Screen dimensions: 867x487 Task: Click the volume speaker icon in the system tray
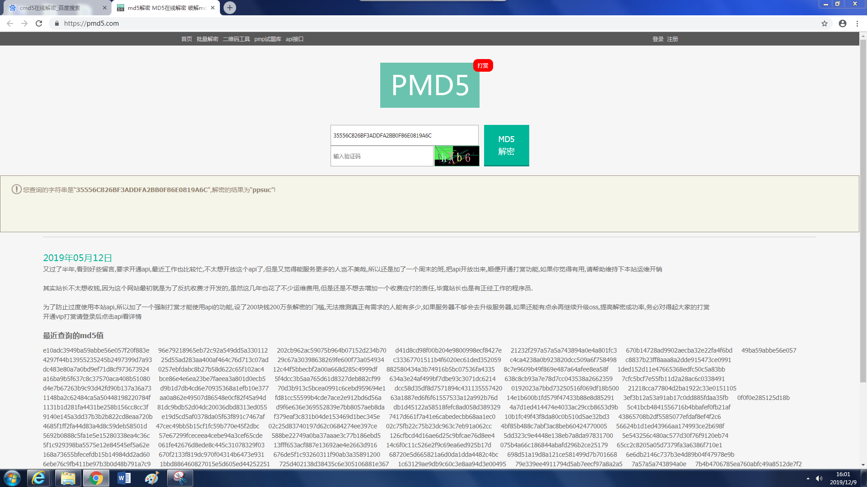point(819,478)
